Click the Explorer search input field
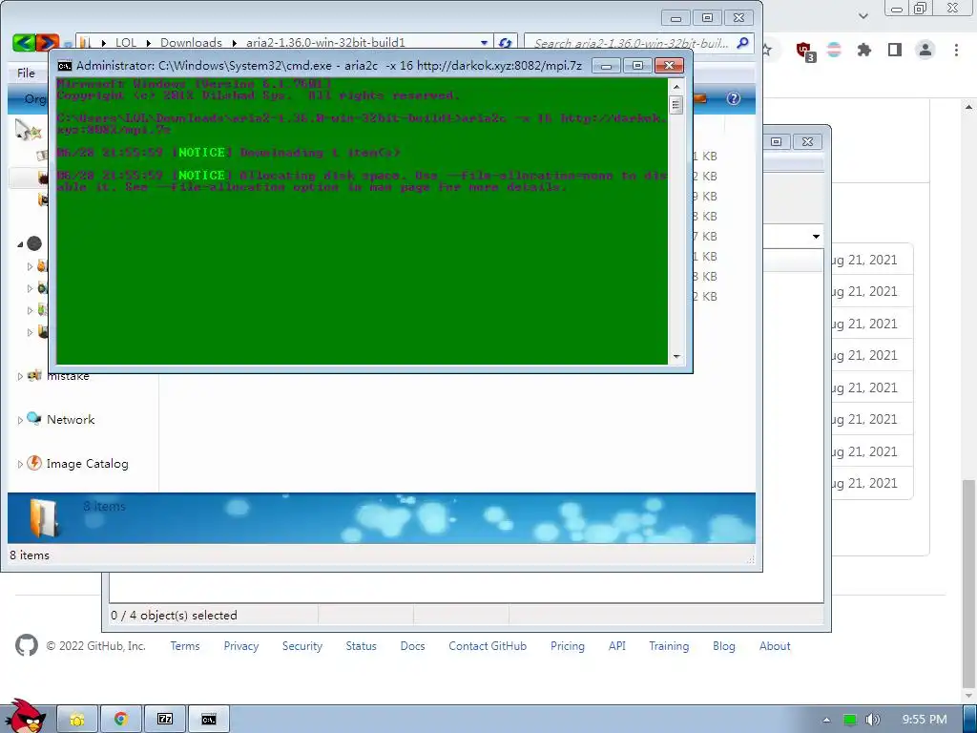Image resolution: width=977 pixels, height=733 pixels. 631,43
